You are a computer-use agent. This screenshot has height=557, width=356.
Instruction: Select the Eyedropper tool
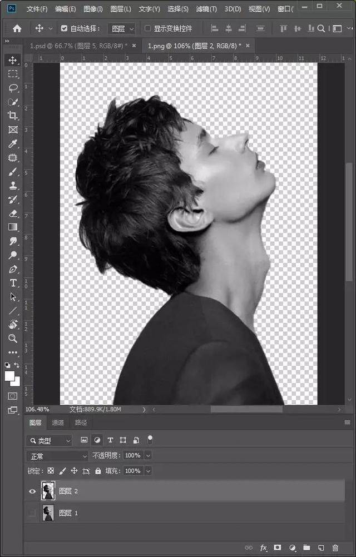point(13,143)
